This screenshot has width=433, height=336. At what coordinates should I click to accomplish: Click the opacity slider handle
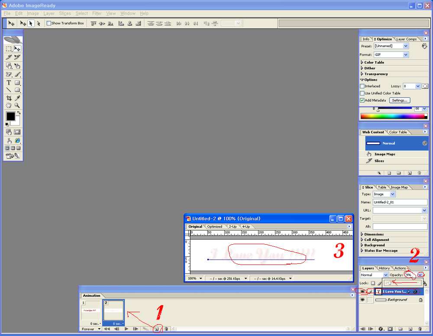[389, 283]
